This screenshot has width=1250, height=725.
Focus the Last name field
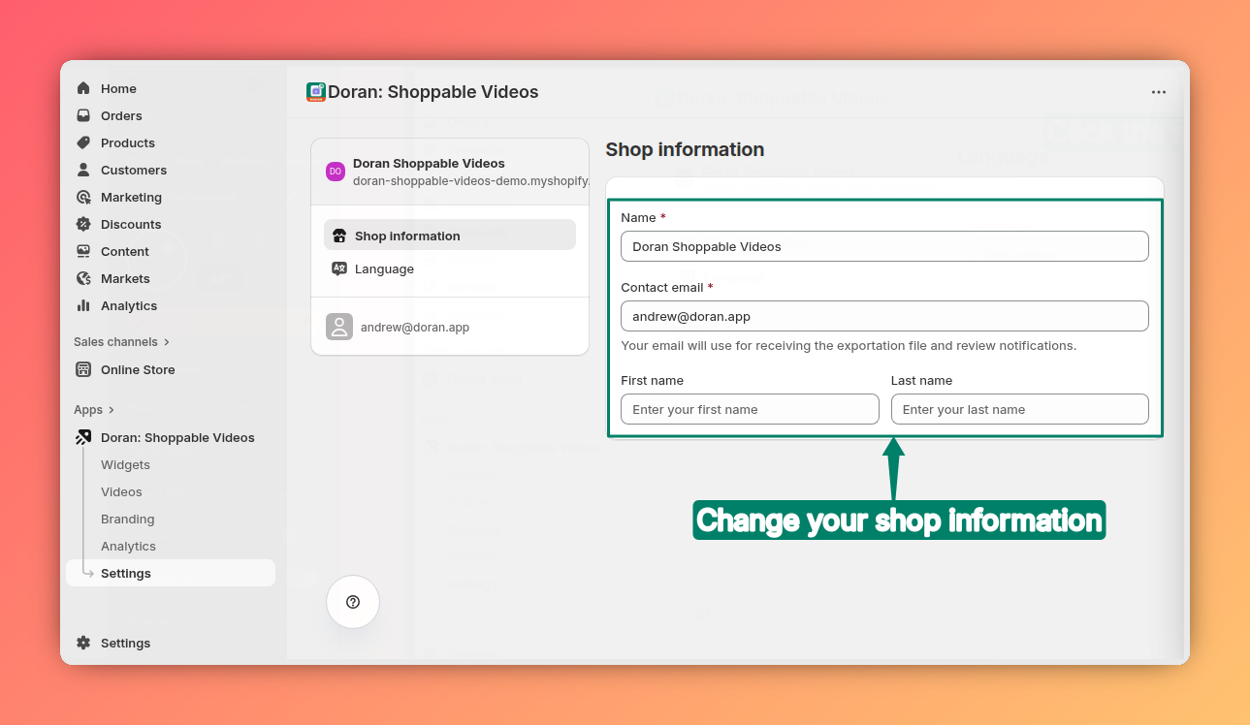tap(1020, 409)
